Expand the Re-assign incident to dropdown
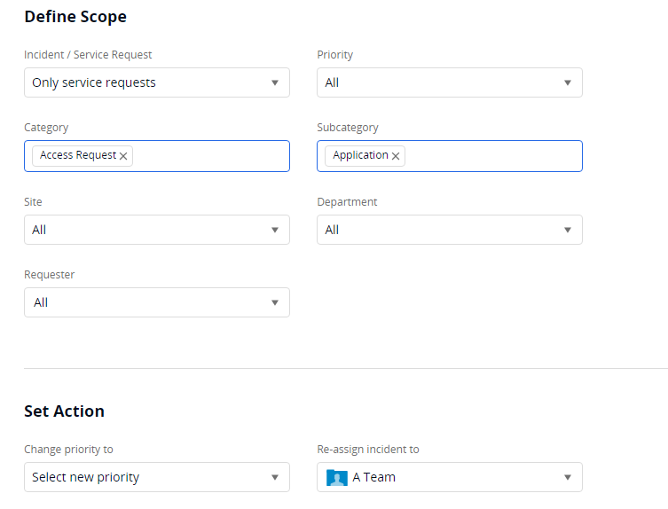 (449, 477)
